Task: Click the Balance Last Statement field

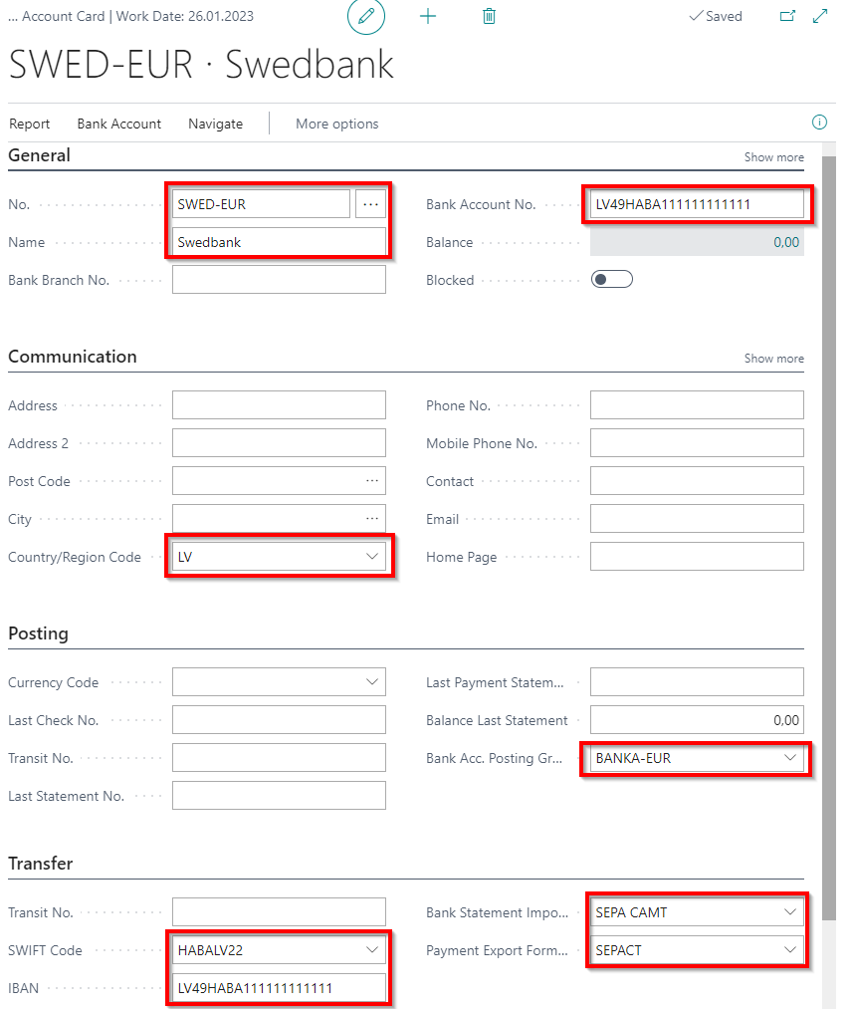Action: [x=698, y=720]
